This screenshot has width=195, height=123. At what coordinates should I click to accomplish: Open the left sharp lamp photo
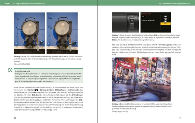29,33
